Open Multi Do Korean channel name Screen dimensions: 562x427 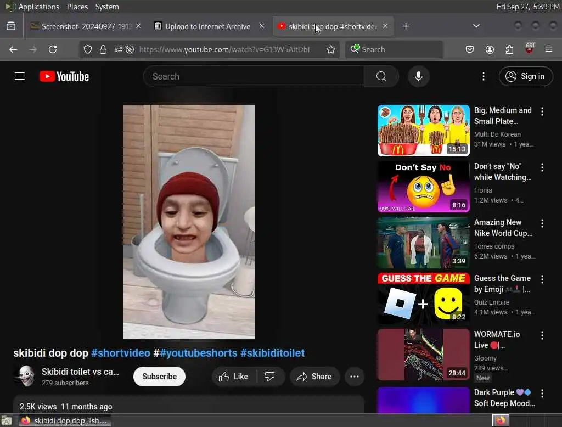(497, 134)
